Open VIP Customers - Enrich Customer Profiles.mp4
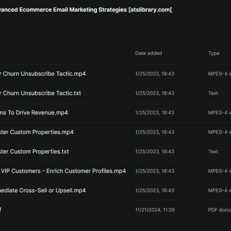Screen dimensions: 231x231 click(x=63, y=171)
